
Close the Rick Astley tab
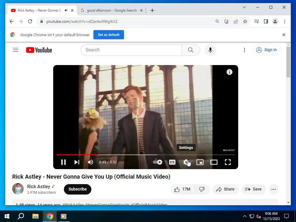(72, 10)
